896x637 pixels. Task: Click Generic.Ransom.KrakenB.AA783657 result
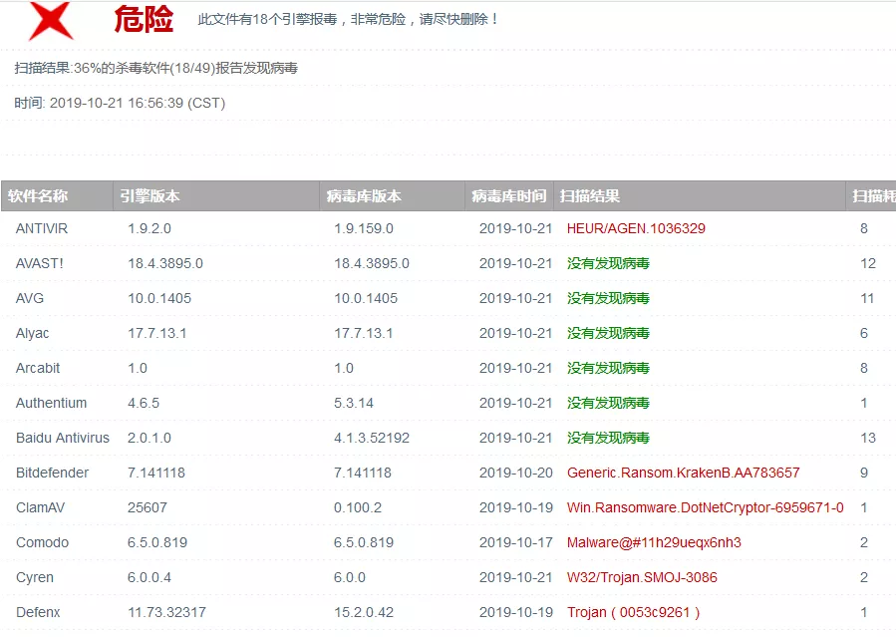[684, 473]
